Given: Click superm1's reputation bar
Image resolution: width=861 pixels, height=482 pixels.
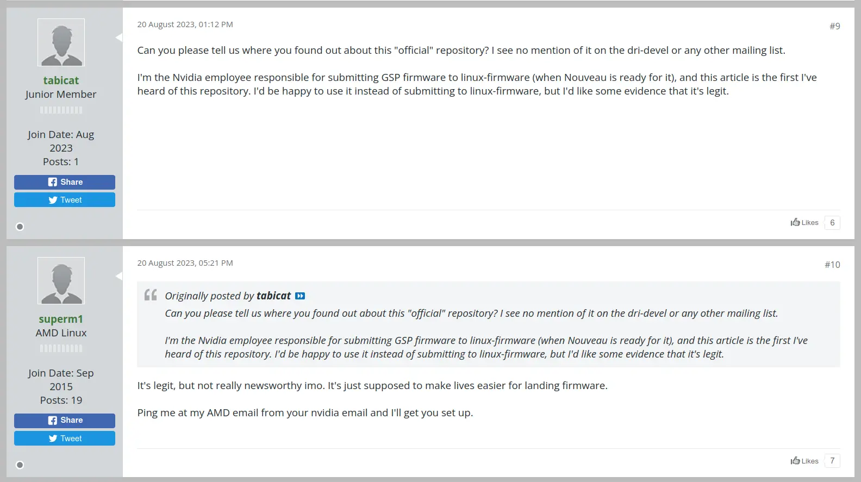Looking at the screenshot, I should (x=61, y=348).
